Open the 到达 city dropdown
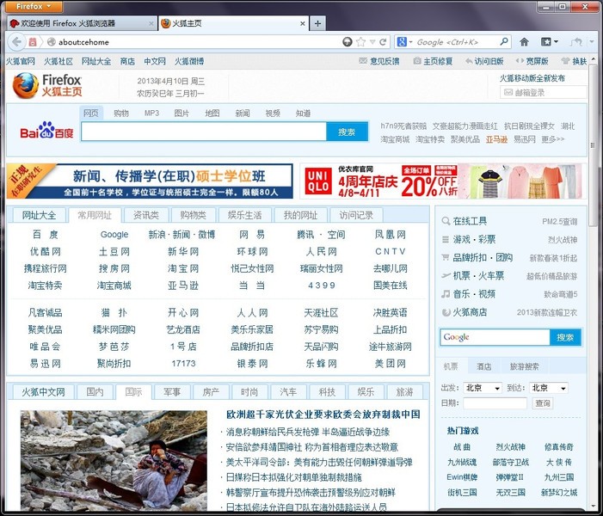 549,388
